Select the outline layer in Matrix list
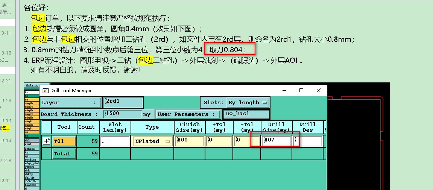Screen dimensions: 433x190 coord(32,160)
